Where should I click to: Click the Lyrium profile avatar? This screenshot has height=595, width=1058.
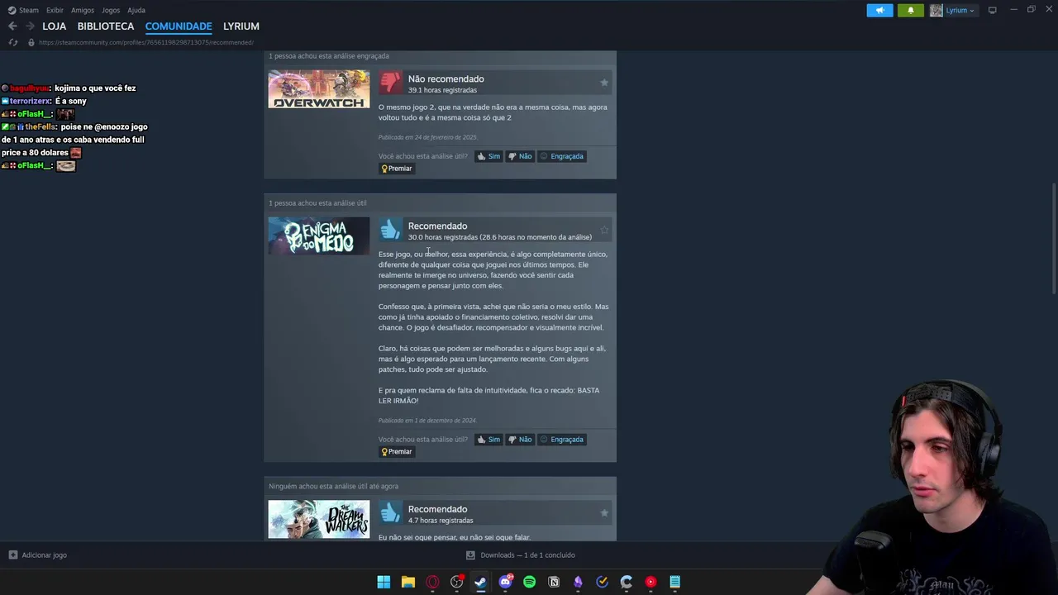[936, 10]
